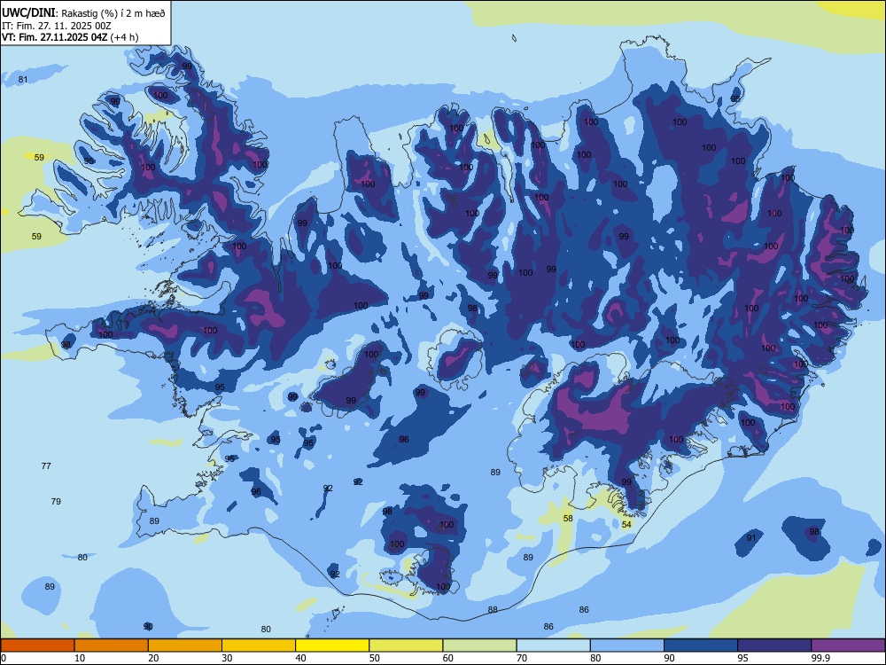Select the amber 20–30 legend swatch
Viewport: 886px width, 665px height.
185,645
